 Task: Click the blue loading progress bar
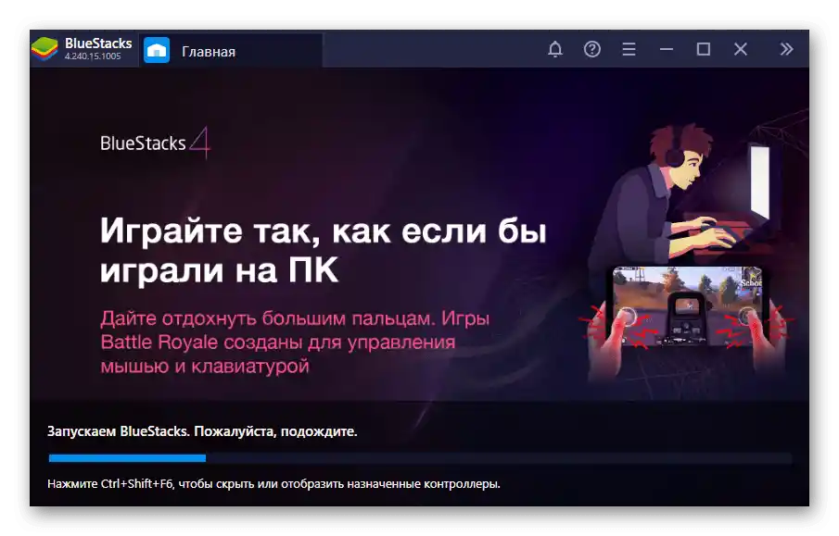(x=127, y=458)
